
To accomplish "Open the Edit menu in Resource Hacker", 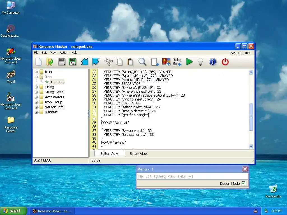I will pyautogui.click(x=44, y=53).
